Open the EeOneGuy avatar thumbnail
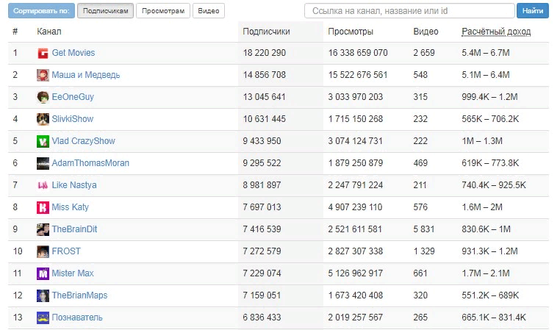Viewport: 560px width, 330px height. 43,97
